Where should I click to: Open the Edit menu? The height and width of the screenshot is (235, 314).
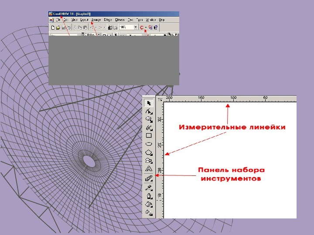pyautogui.click(x=66, y=20)
